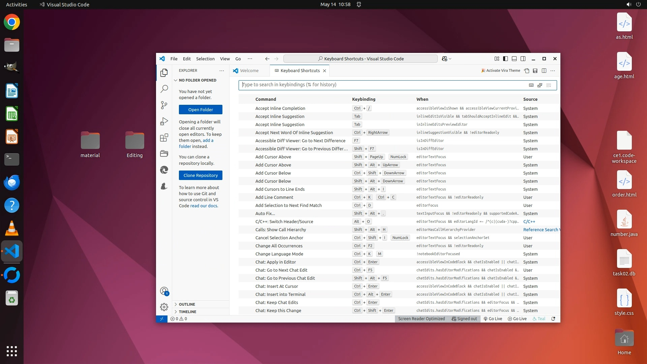Open Run and Debug view
Screen dimensions: 647x364
164,121
